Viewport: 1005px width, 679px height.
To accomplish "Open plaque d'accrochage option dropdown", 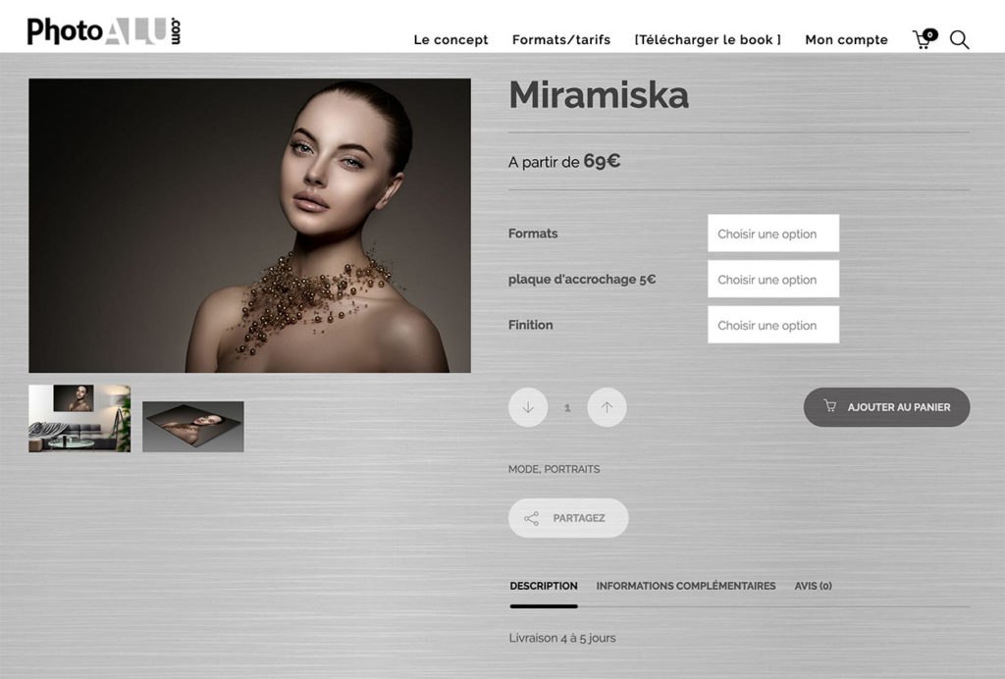I will pos(773,279).
